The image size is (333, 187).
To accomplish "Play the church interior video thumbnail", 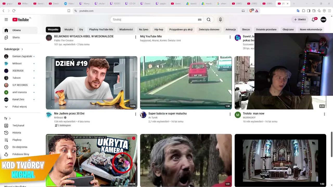I will 280,160.
